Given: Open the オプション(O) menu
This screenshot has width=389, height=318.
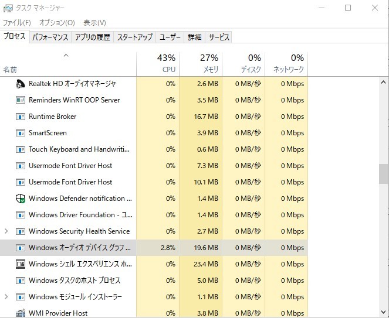Looking at the screenshot, I should pos(57,23).
